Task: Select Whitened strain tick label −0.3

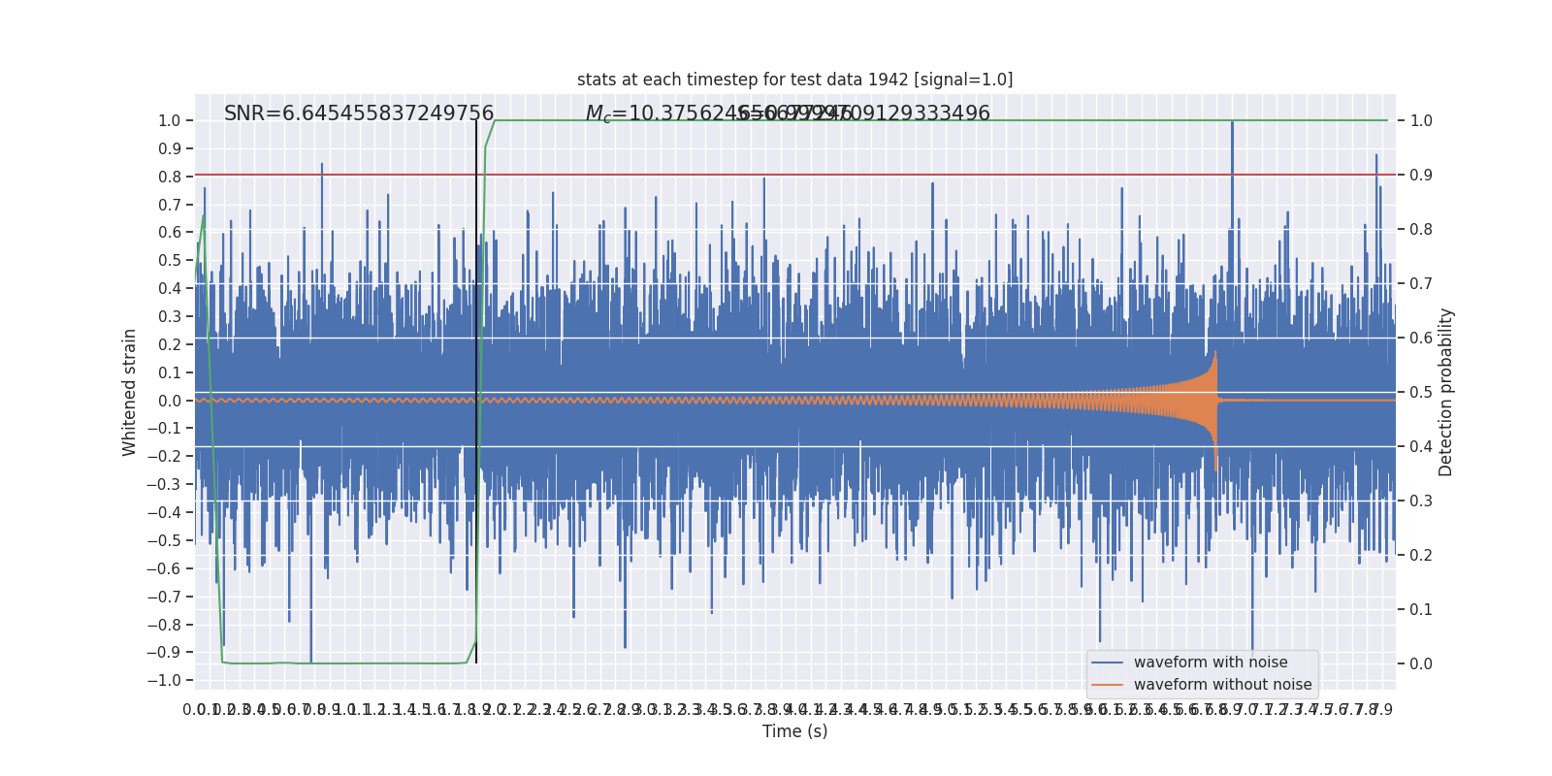Action: tap(164, 485)
